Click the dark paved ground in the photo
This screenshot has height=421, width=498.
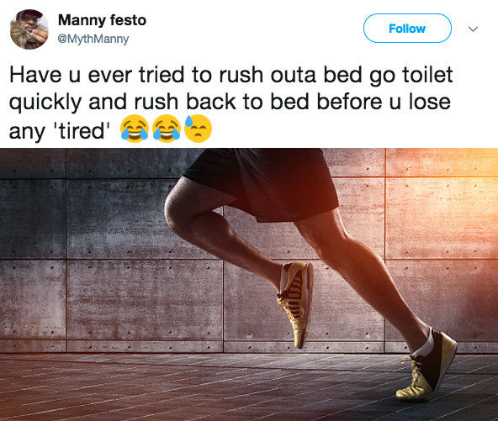coord(191,387)
